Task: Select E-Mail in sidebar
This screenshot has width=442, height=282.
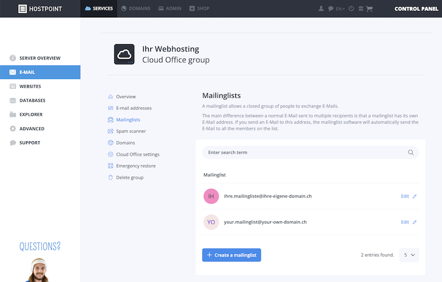Action: click(x=40, y=72)
